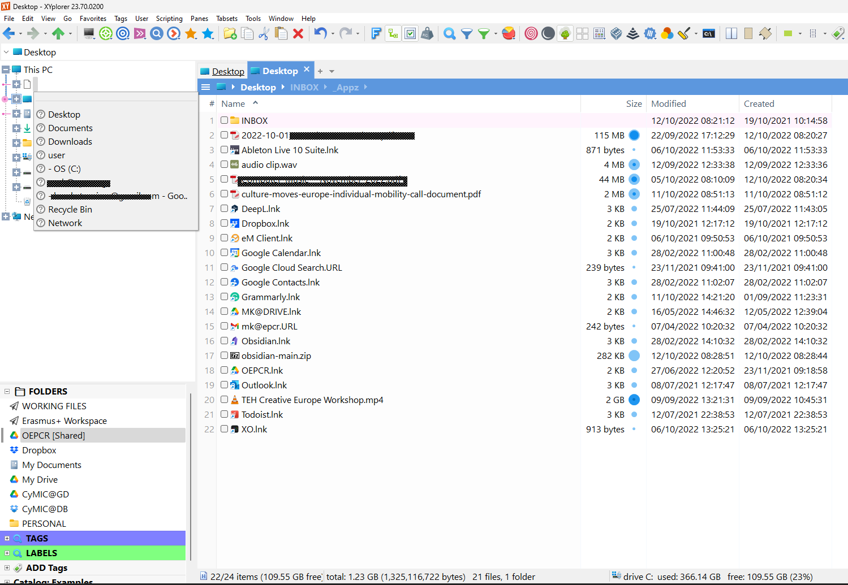Select the INBOX folder checkbox
This screenshot has width=848, height=585.
point(225,120)
